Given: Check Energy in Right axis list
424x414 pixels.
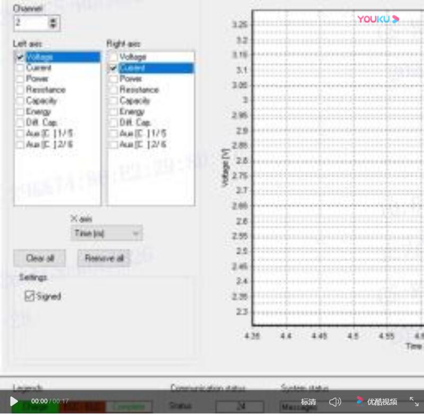Looking at the screenshot, I should [x=113, y=111].
